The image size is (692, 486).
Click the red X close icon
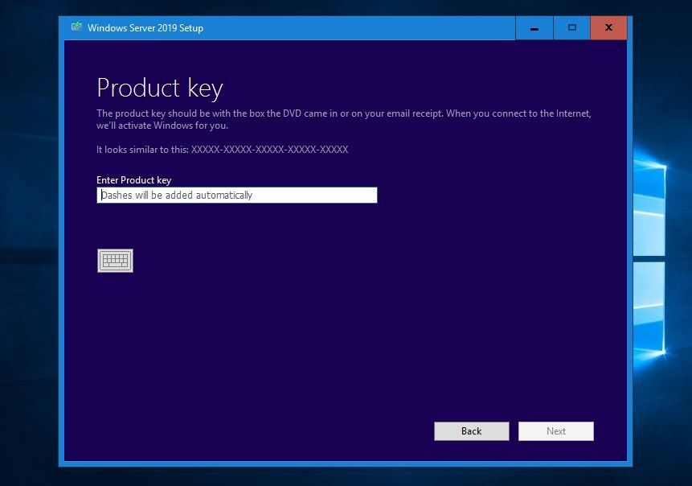tap(608, 27)
